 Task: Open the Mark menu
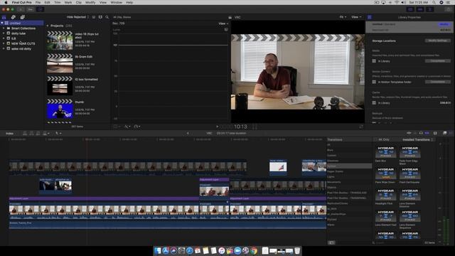pos(68,2)
